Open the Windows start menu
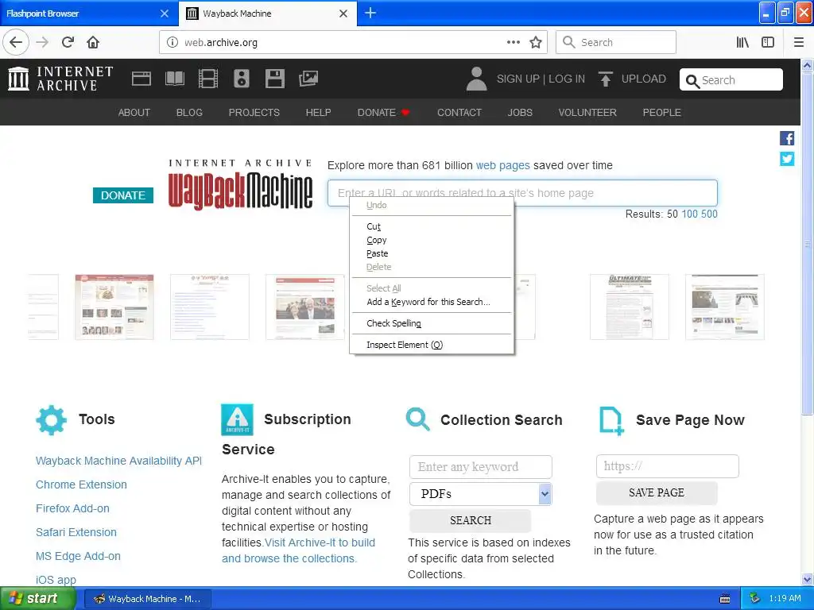The image size is (814, 610). coord(37,599)
